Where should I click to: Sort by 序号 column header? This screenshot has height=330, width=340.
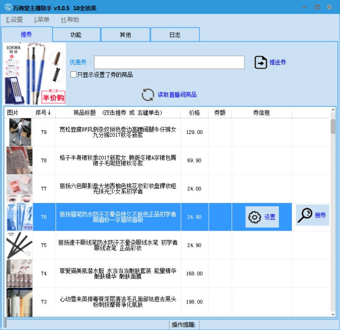click(x=43, y=112)
